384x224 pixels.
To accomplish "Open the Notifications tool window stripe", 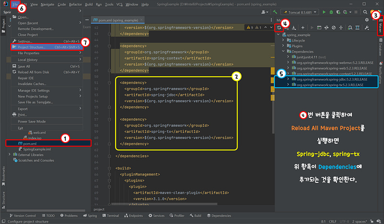I will click(x=381, y=73).
